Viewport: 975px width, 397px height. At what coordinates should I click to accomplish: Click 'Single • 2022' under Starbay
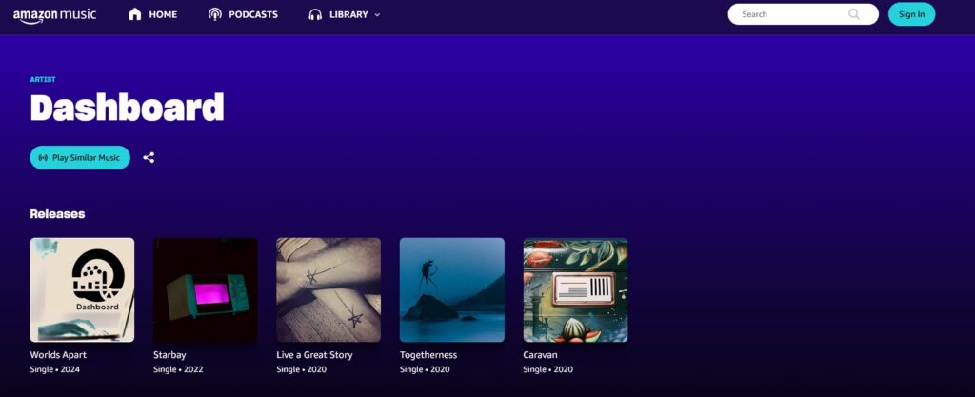(178, 369)
